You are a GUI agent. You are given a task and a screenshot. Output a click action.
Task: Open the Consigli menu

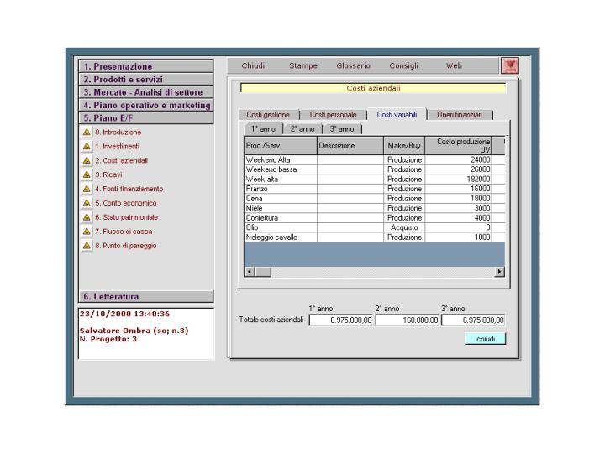pyautogui.click(x=403, y=65)
